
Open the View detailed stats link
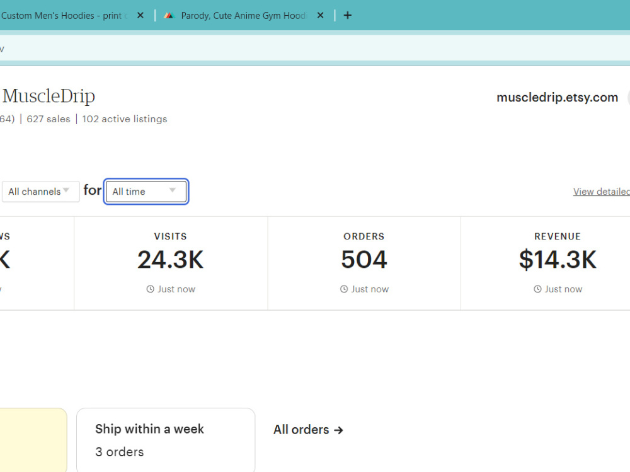tap(602, 192)
